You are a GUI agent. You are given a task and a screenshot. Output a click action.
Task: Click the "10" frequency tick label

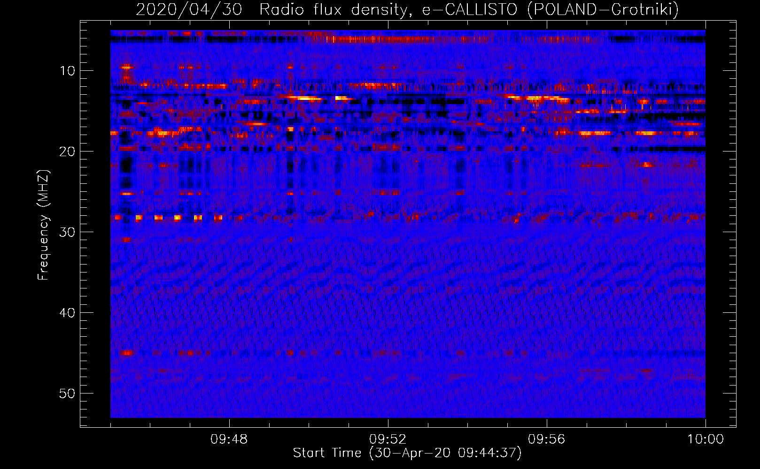[x=67, y=71]
